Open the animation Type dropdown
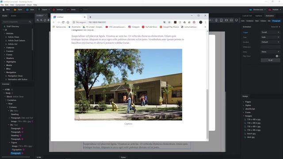 tap(270, 37)
